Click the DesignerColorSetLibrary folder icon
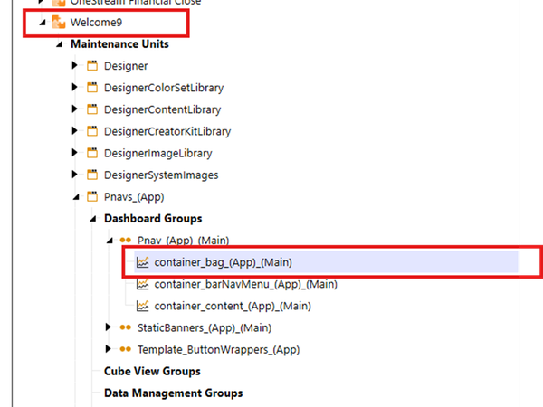543x407 pixels. [91, 88]
